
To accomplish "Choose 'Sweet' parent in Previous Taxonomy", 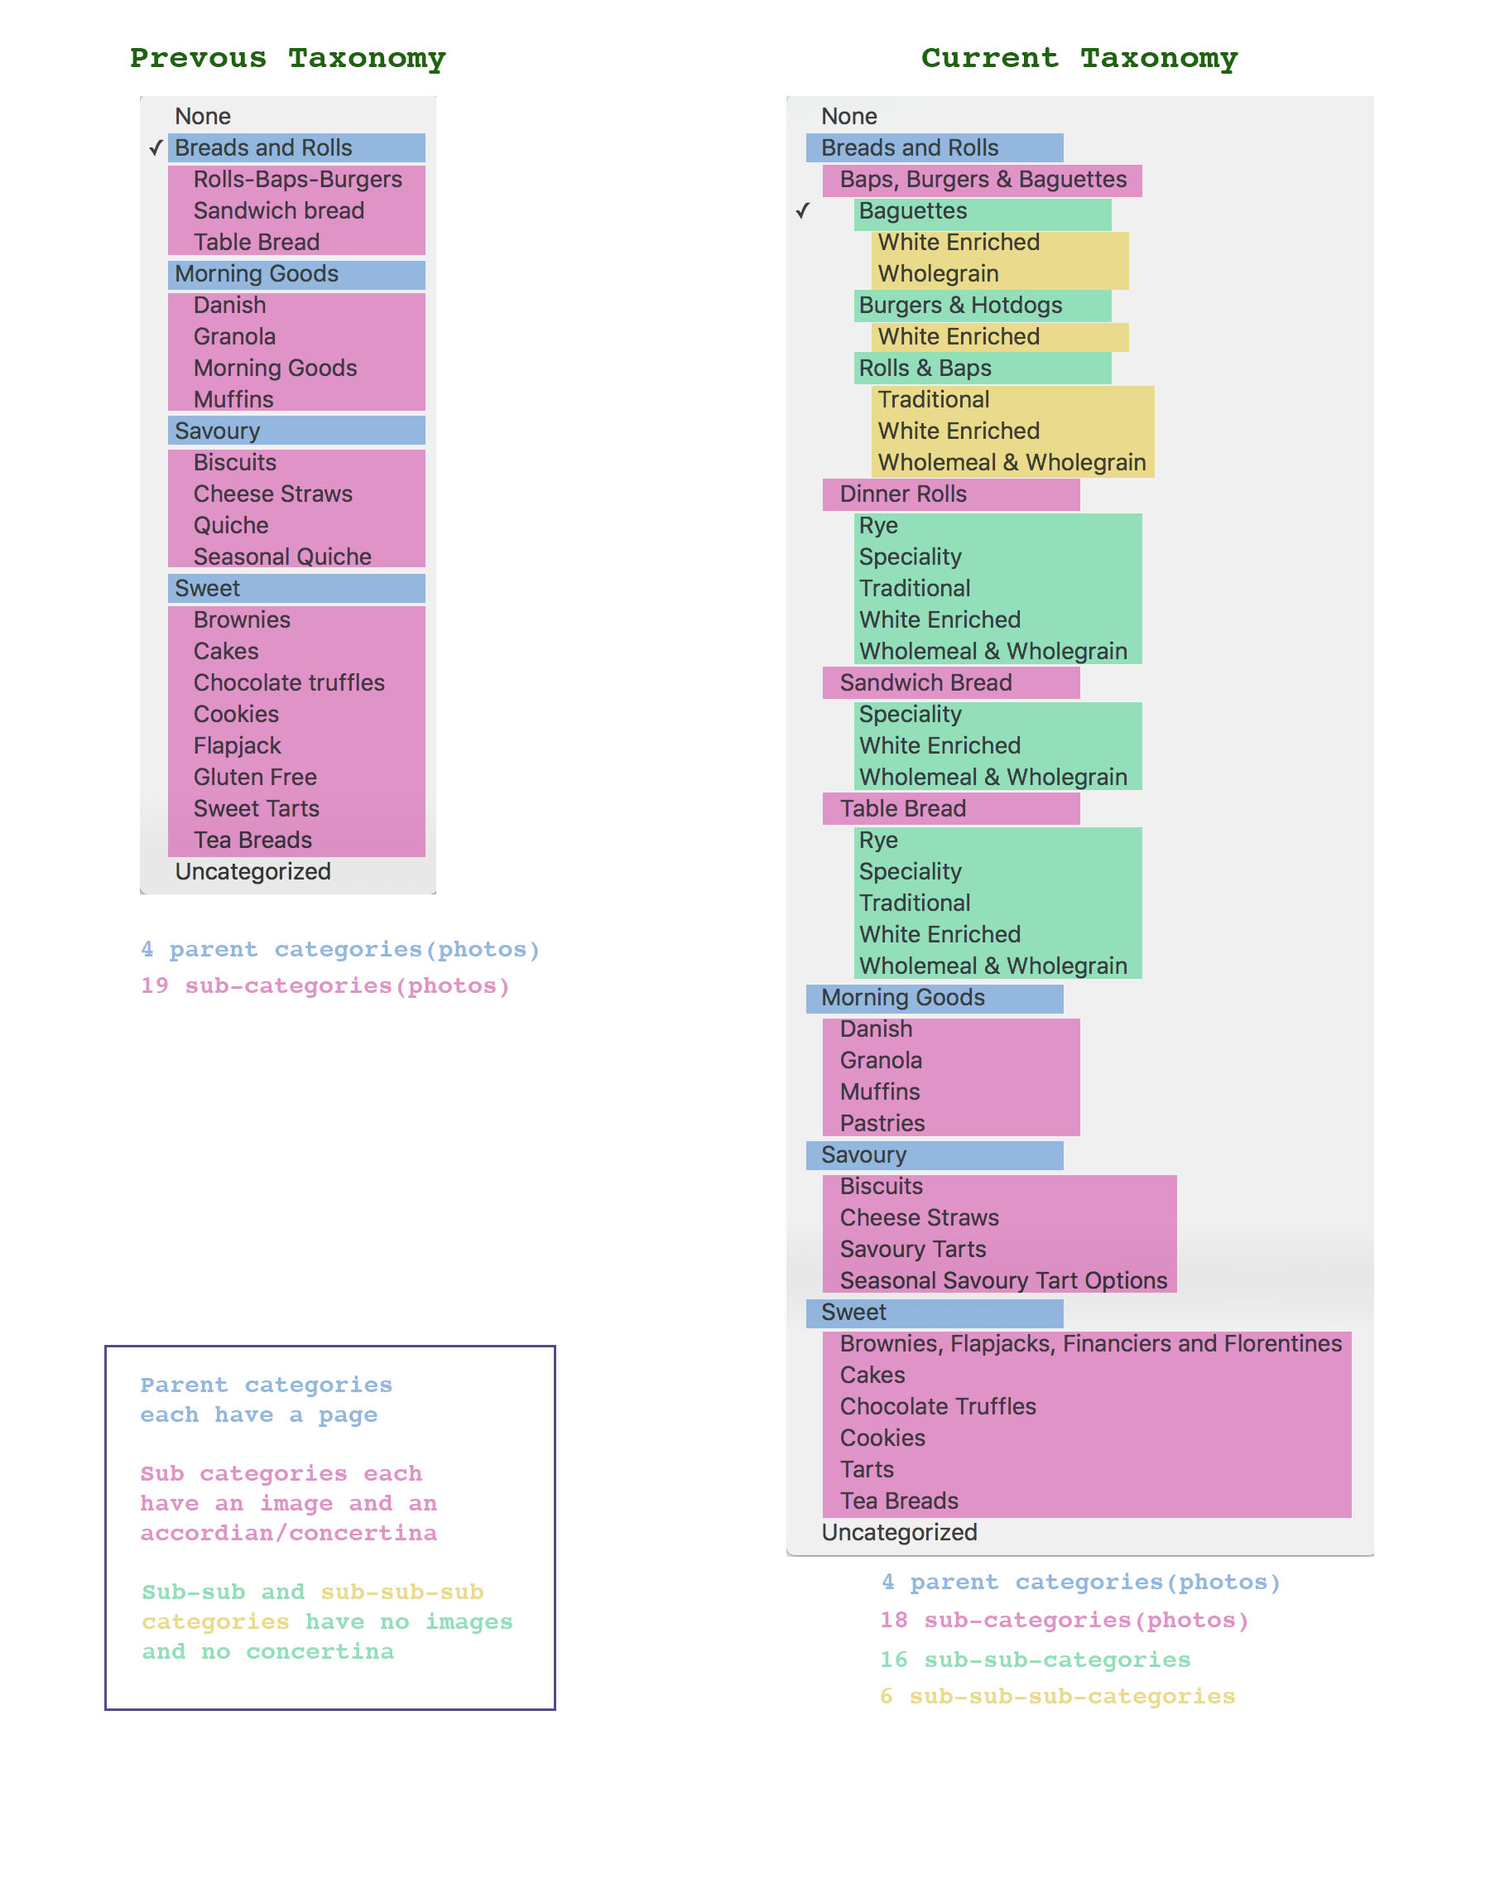I will [x=296, y=588].
